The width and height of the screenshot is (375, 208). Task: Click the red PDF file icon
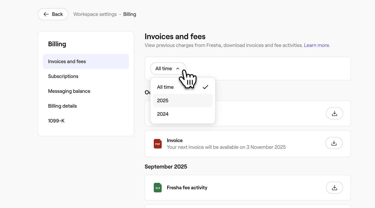tap(158, 144)
